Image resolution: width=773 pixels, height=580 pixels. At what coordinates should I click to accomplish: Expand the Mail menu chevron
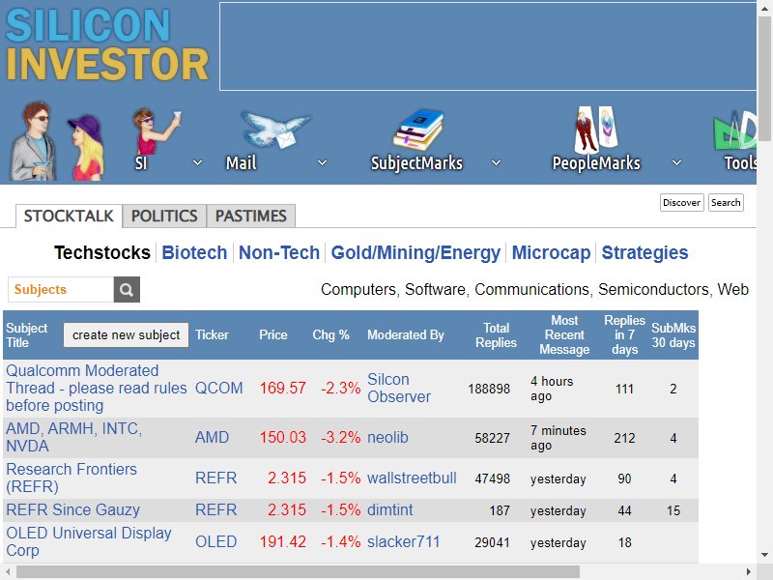[322, 162]
